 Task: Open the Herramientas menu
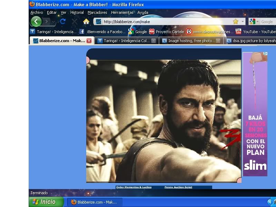coord(122,12)
